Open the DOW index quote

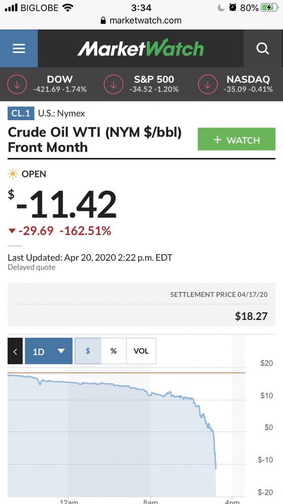point(60,84)
